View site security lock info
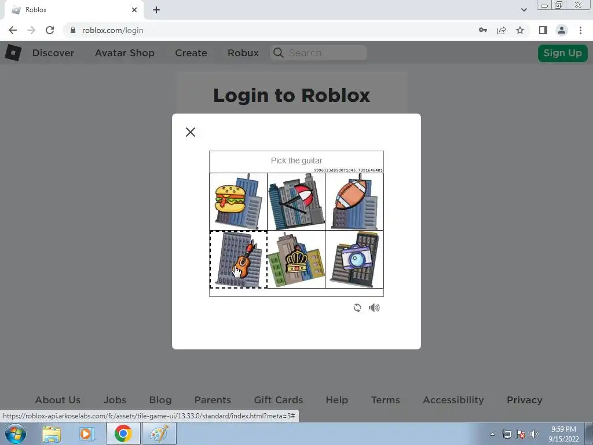The image size is (593, 445). (x=73, y=30)
